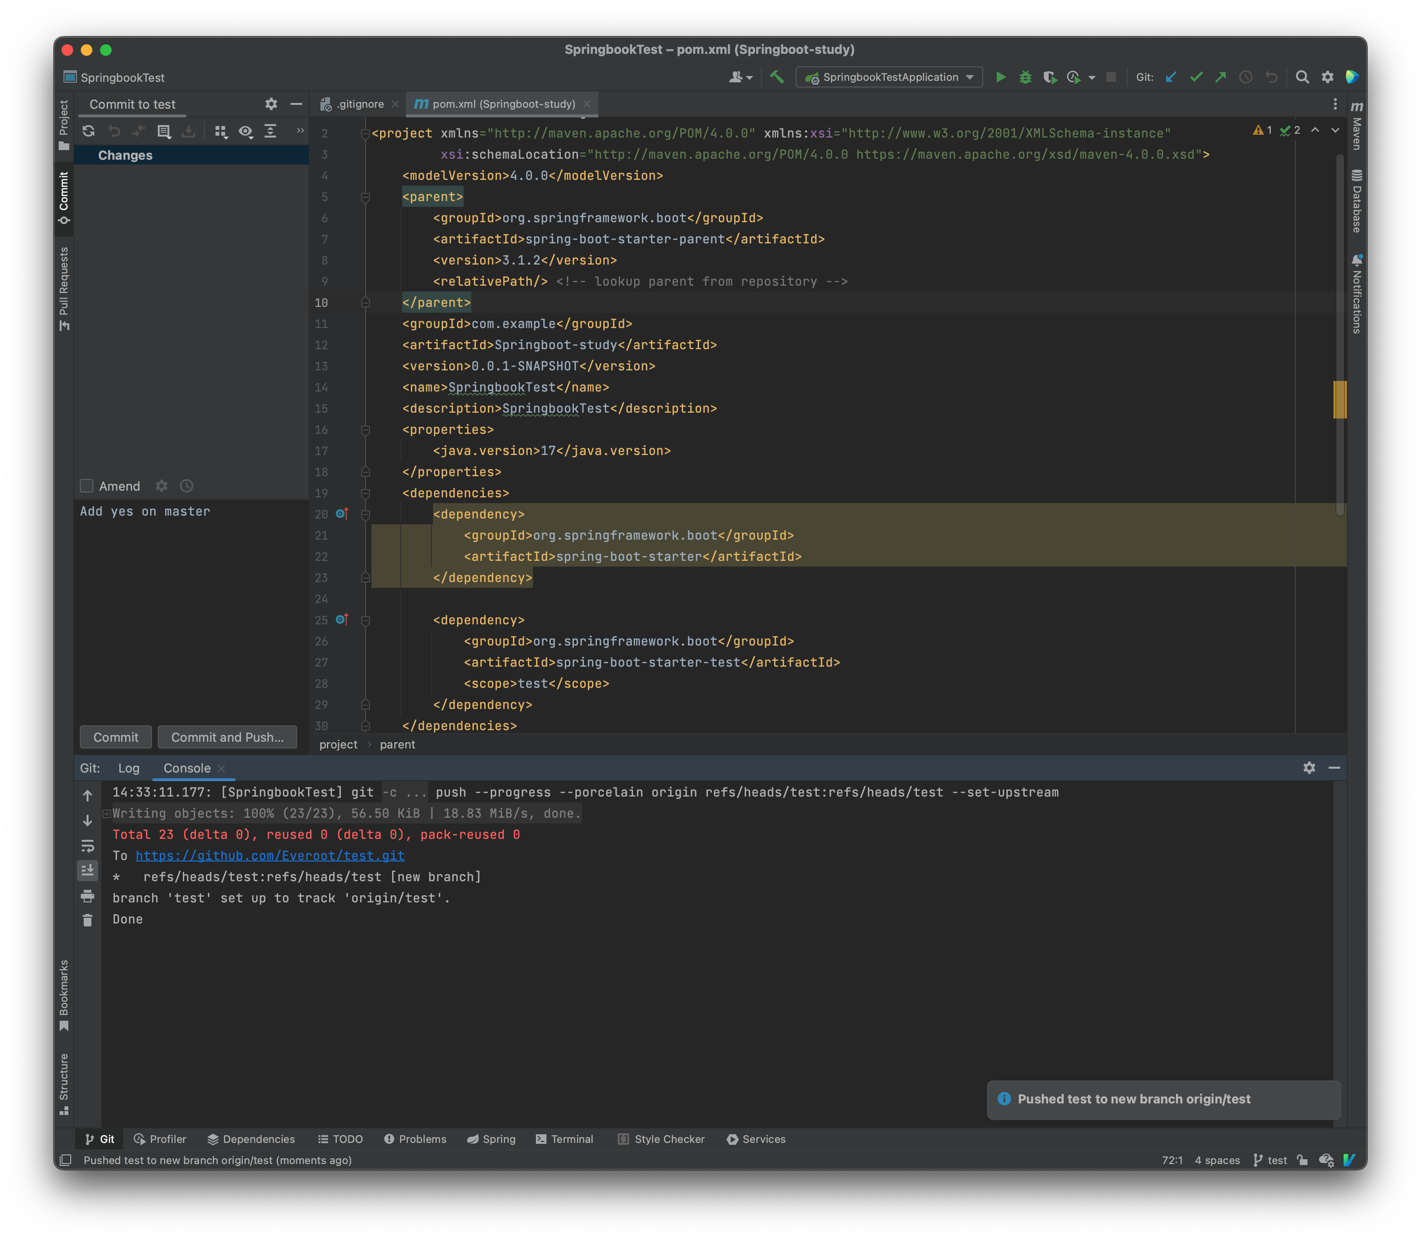Toggle soft-wrap in Git console

coord(87,846)
